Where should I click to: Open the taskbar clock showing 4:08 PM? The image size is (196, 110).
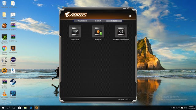coord(191,108)
